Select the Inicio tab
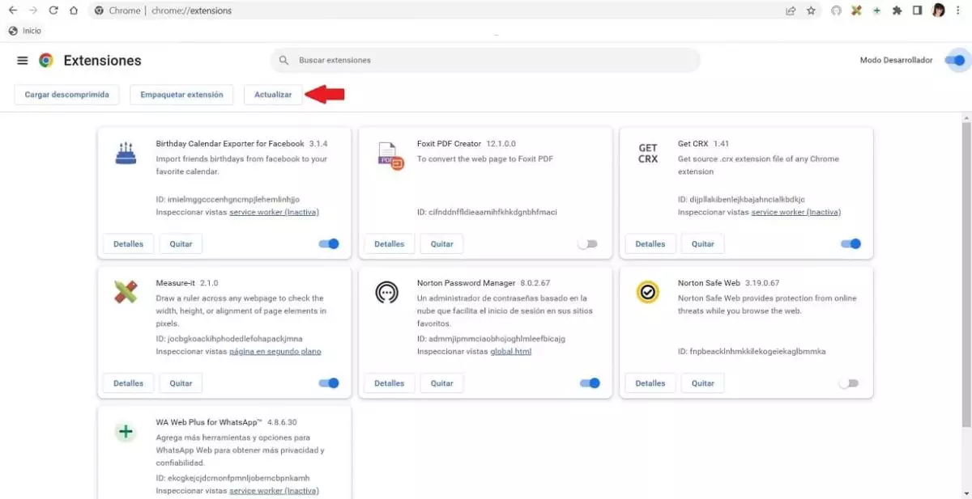 (25, 31)
